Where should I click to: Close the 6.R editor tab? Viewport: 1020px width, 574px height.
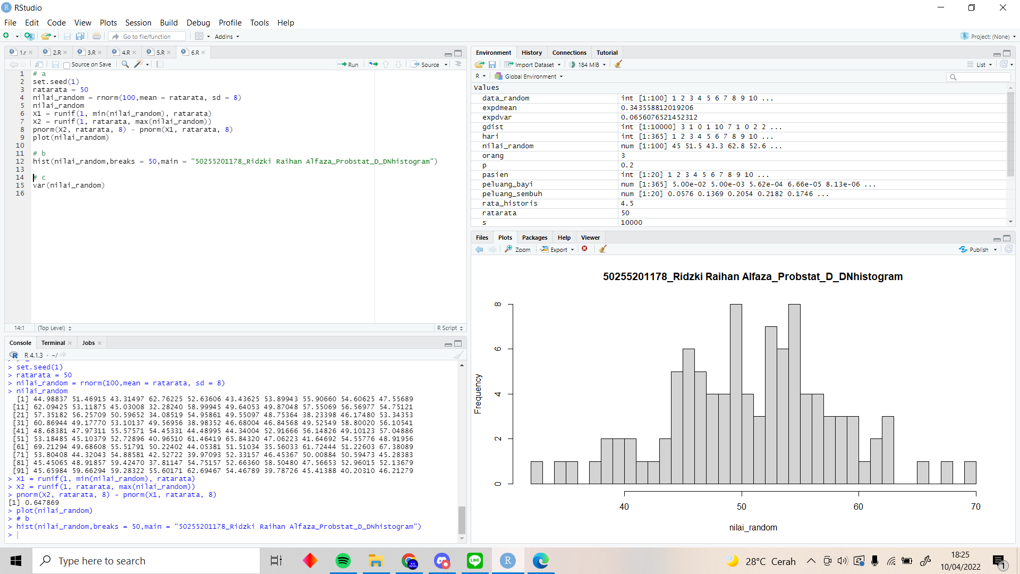click(203, 53)
